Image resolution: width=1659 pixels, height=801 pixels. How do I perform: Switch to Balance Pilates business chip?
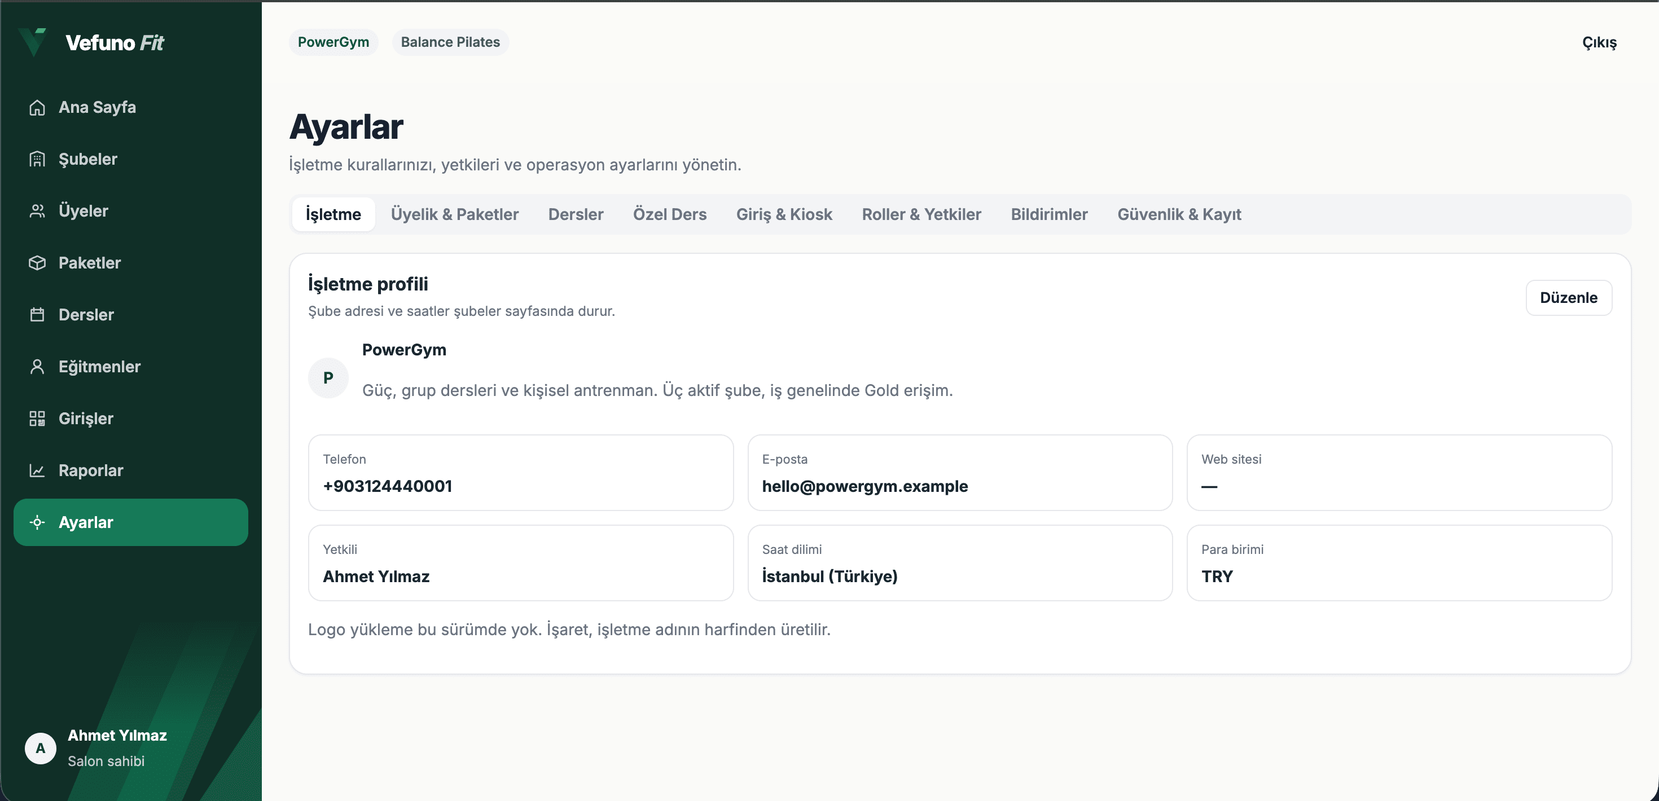(x=450, y=42)
